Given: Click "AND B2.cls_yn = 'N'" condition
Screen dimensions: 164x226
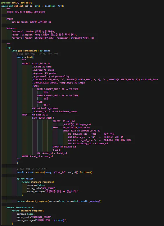Looking at the screenshot, I should point(82,137).
